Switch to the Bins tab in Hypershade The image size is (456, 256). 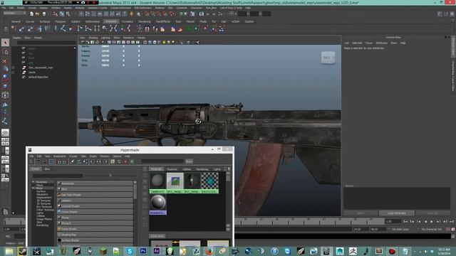(47, 169)
